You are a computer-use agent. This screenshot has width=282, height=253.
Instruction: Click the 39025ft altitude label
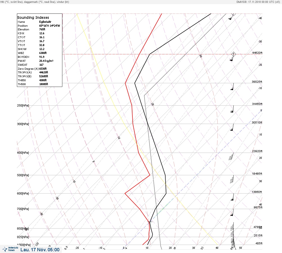[x=257, y=82]
